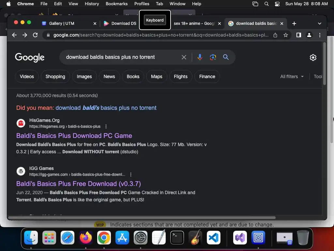The height and width of the screenshot is (251, 334).
Task: Open Baldi's Basics Plus Free Download (v0.3.7)
Action: (78, 184)
